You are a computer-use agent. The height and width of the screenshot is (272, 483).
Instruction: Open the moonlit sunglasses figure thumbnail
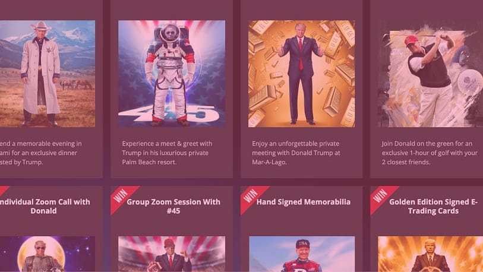click(48, 254)
